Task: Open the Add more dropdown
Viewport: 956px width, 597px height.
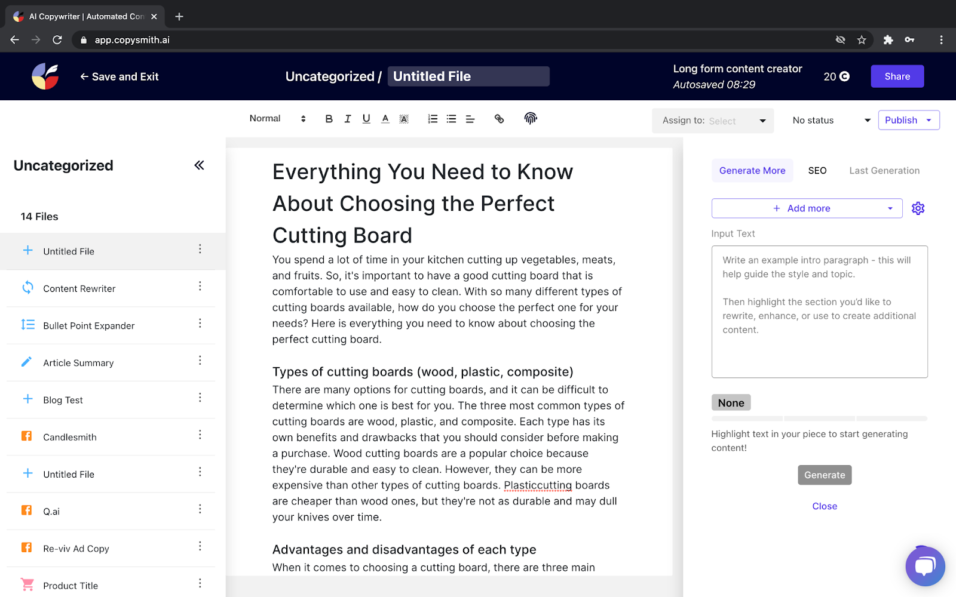Action: (807, 208)
